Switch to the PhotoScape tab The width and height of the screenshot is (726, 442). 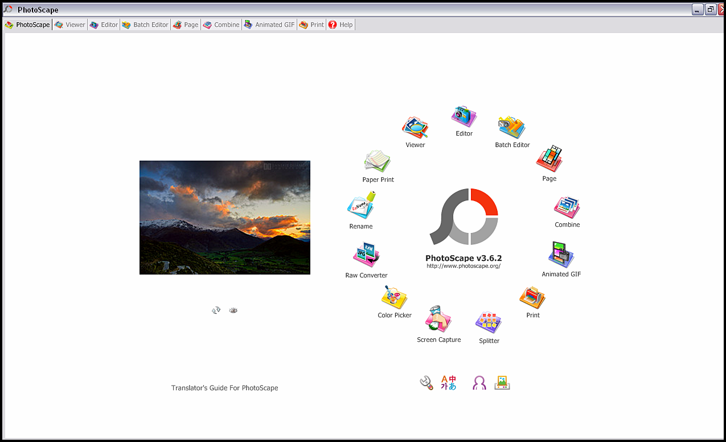(x=28, y=25)
